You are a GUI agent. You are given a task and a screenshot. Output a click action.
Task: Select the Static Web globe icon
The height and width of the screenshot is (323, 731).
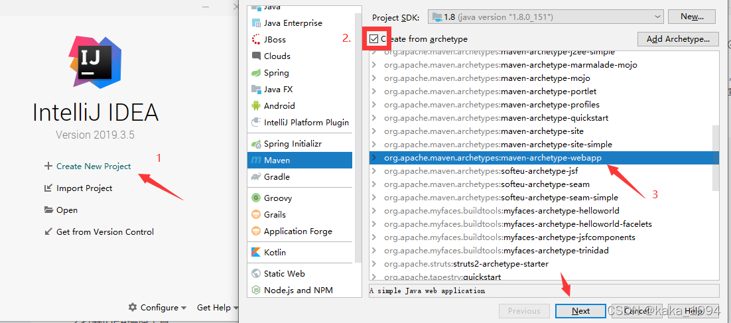coord(256,274)
